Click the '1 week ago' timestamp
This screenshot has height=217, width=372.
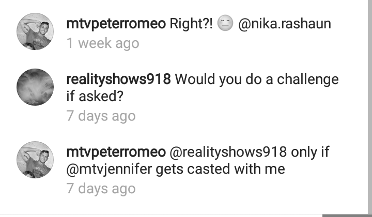click(x=103, y=43)
